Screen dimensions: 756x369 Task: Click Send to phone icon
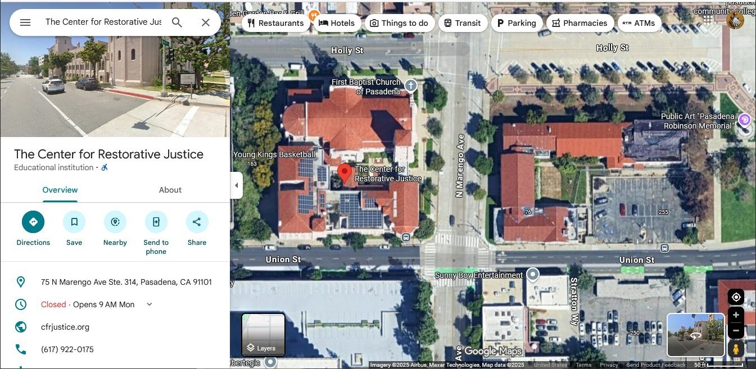pos(156,222)
